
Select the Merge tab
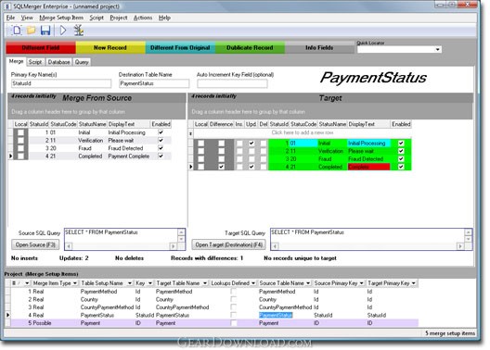coord(16,61)
